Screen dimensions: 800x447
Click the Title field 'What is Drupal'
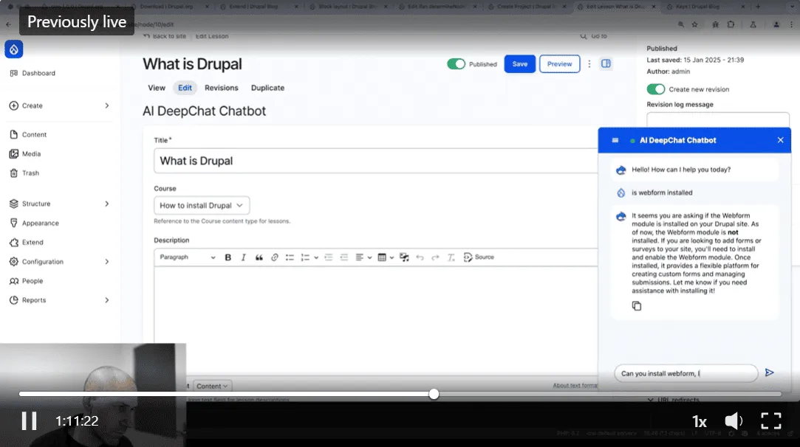point(376,161)
